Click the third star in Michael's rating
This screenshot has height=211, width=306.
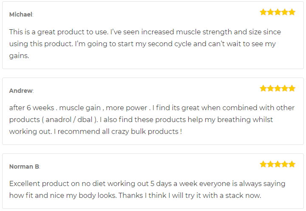278,12
